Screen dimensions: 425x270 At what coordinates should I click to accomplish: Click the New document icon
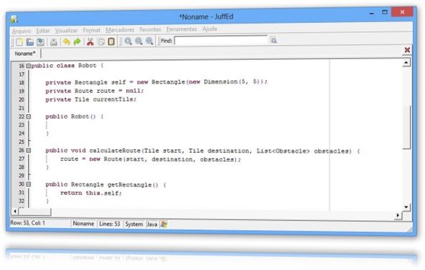click(19, 42)
